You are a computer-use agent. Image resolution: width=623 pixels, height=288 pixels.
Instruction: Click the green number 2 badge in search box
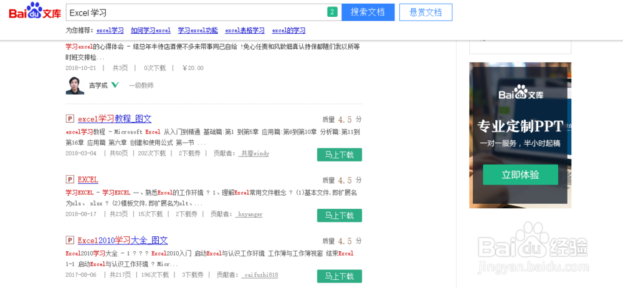[x=332, y=12]
